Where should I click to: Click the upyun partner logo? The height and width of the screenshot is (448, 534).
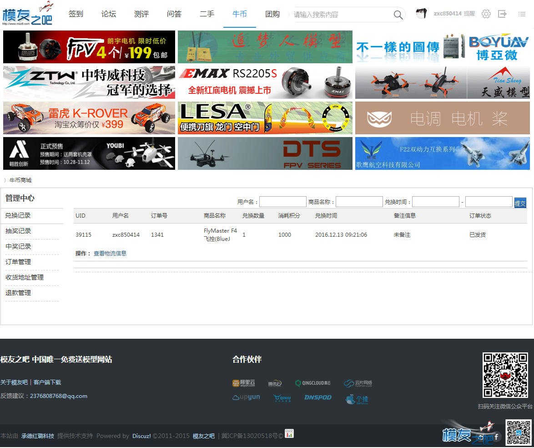pos(246,397)
